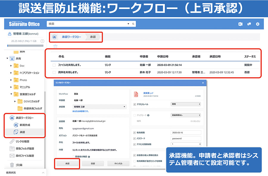268x176 pixels.
Task: Click the 検索 search input field
Action: pyautogui.click(x=87, y=24)
